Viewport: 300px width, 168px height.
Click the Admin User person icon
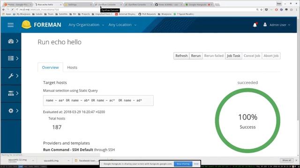[x=265, y=25]
